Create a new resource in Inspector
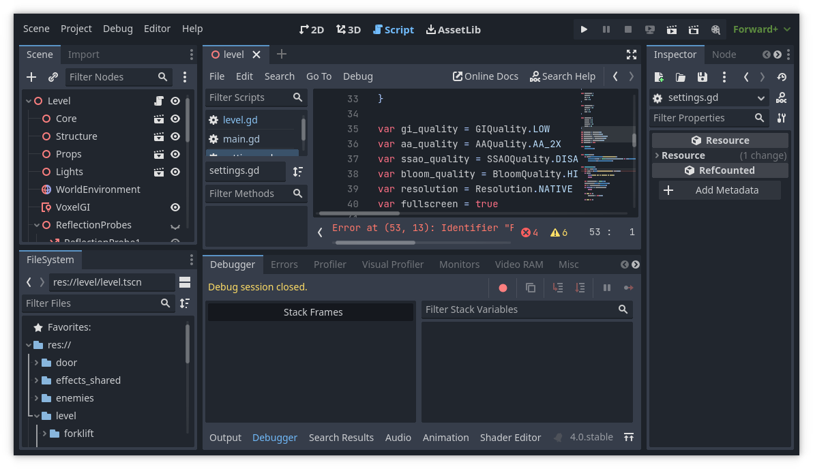This screenshot has width=813, height=469. (x=659, y=77)
